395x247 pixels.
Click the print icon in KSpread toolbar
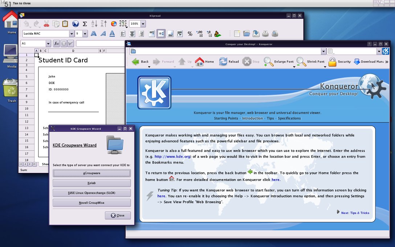[265, 33]
